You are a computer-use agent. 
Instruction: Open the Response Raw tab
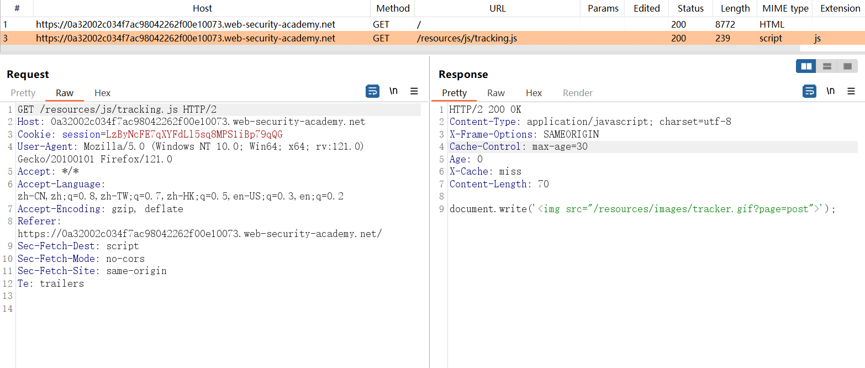click(x=495, y=93)
